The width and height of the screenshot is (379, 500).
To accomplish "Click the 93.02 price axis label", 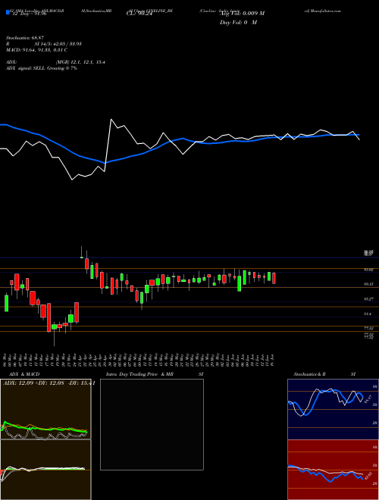I will click(369, 270).
